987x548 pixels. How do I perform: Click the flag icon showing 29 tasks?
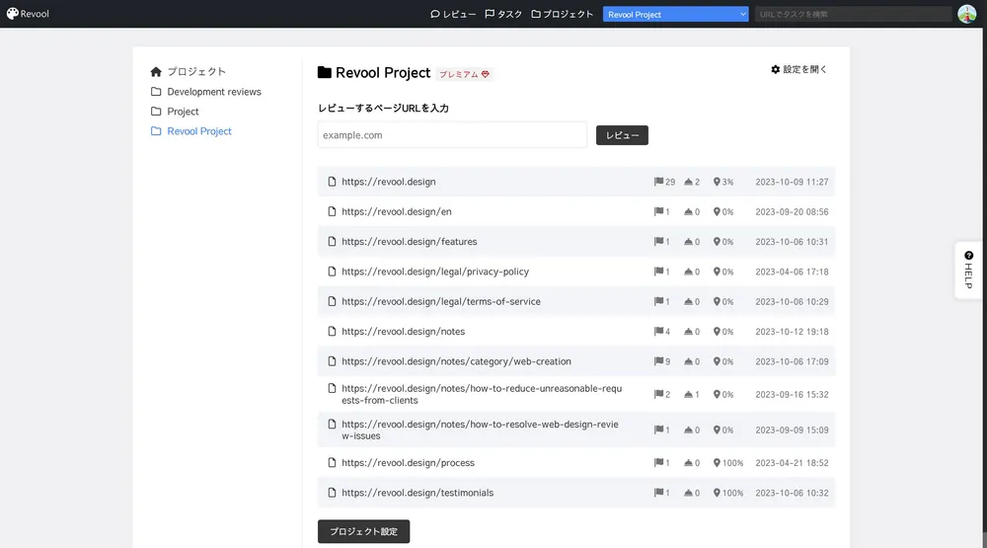tap(658, 182)
